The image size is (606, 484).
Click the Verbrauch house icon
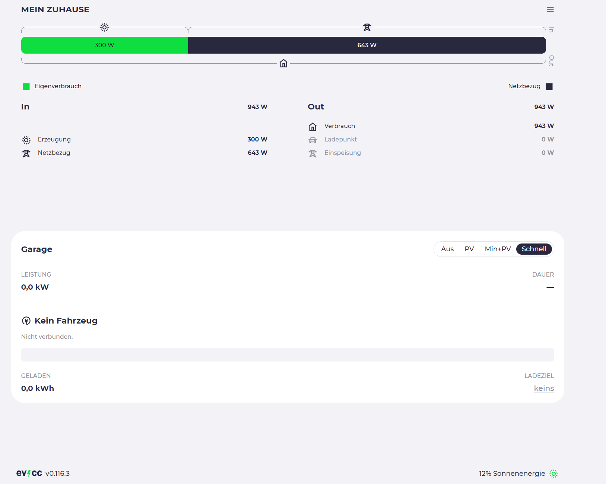tap(313, 126)
